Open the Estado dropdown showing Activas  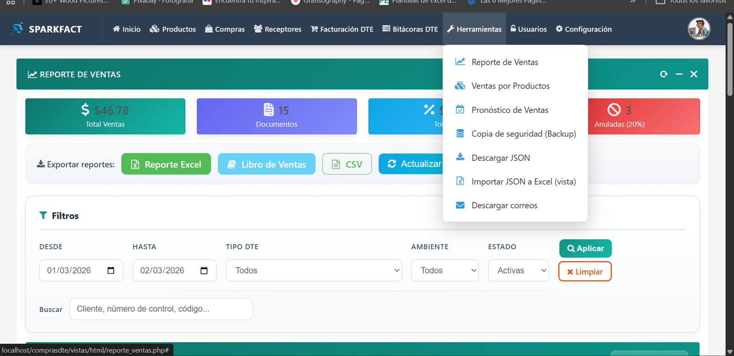[518, 271]
